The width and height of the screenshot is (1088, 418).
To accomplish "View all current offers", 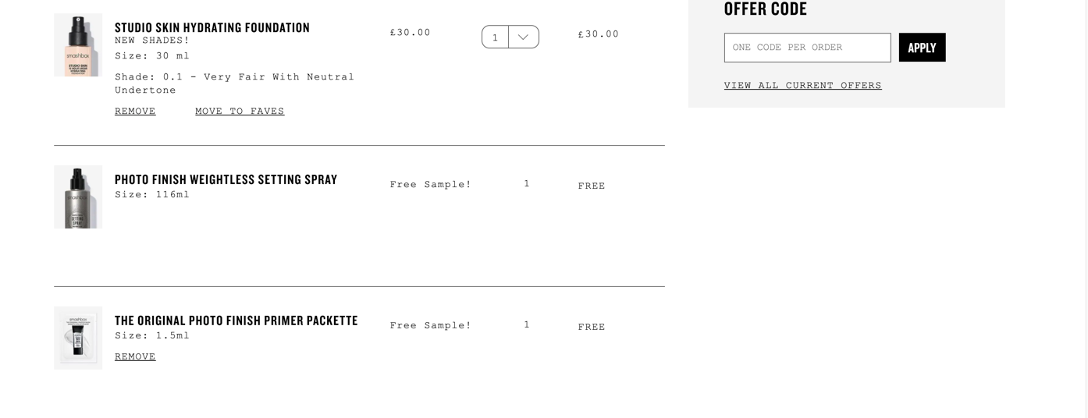I will pyautogui.click(x=802, y=85).
